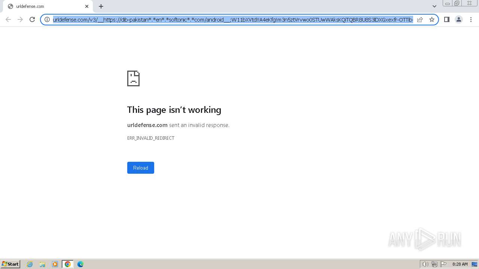This screenshot has height=269, width=479.
Task: Open the media player taskbar icon
Action: 55,264
